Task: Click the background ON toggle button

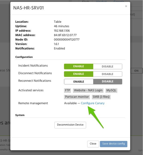Action: coord(136,71)
